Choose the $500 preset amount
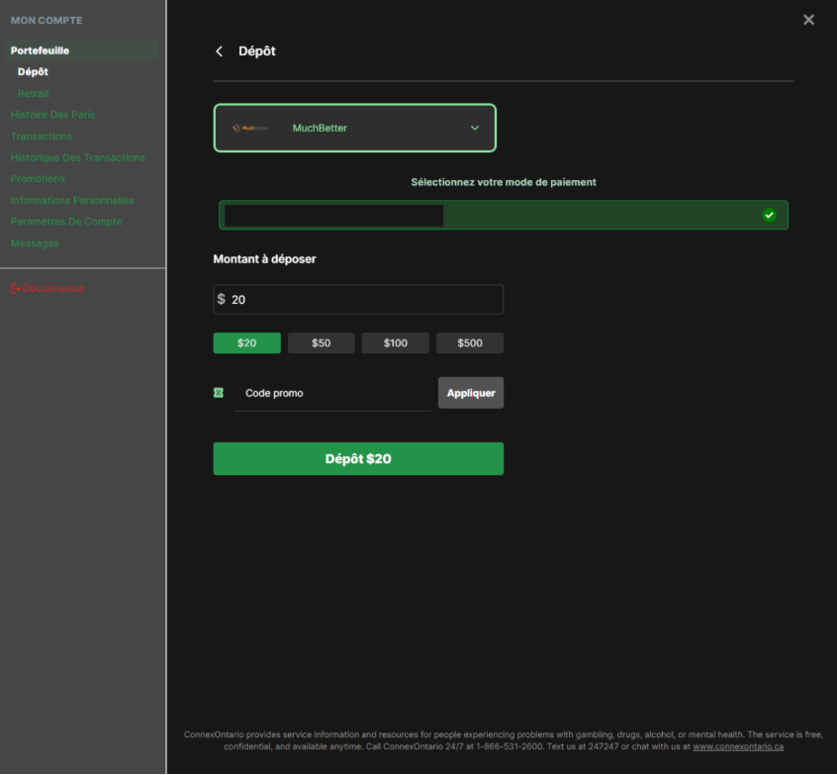Screen dimensions: 837x775 [470, 343]
